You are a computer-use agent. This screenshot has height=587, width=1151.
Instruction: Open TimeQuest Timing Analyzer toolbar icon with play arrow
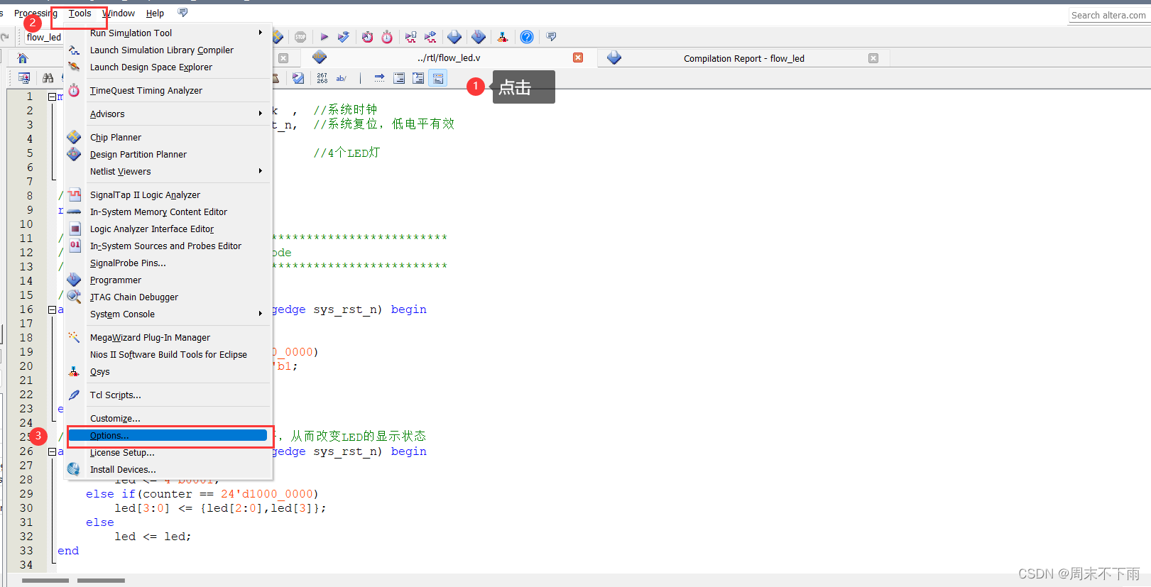click(x=367, y=37)
